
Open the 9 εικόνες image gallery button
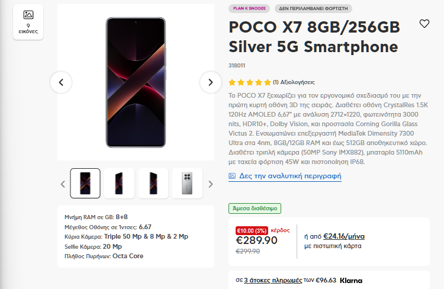(28, 22)
